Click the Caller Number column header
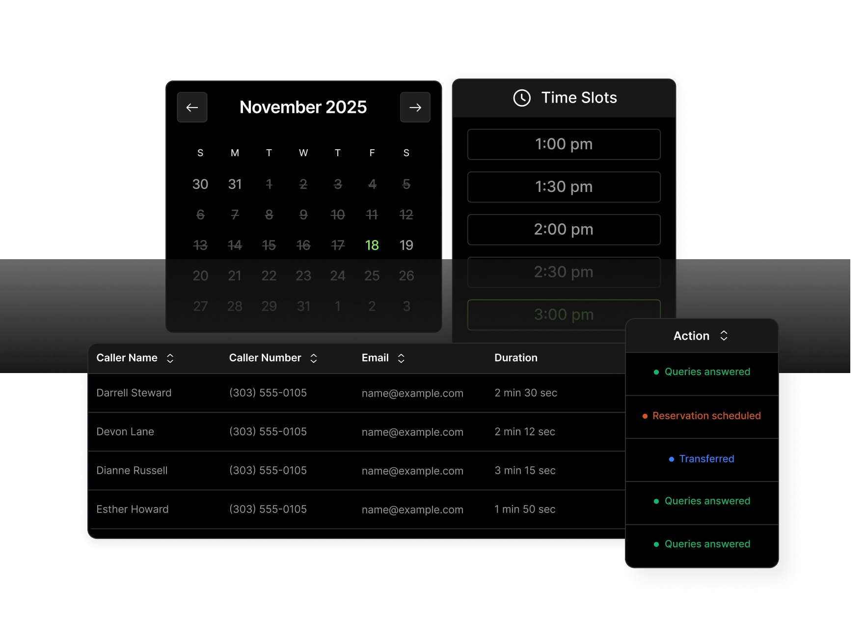Image resolution: width=866 pixels, height=644 pixels. coord(265,358)
